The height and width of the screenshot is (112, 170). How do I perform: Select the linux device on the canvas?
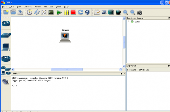(65, 38)
